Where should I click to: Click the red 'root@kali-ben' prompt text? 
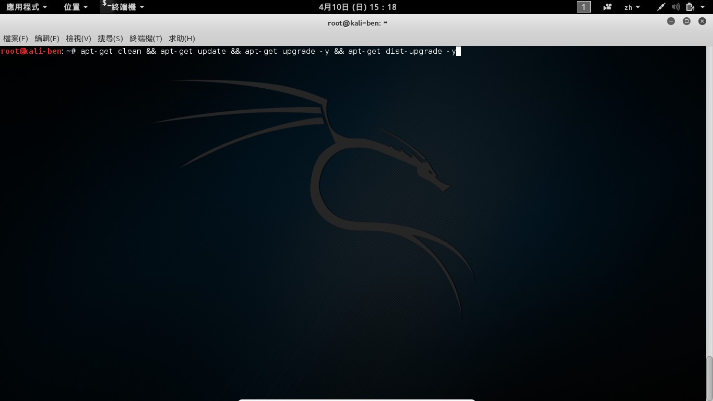[31, 51]
